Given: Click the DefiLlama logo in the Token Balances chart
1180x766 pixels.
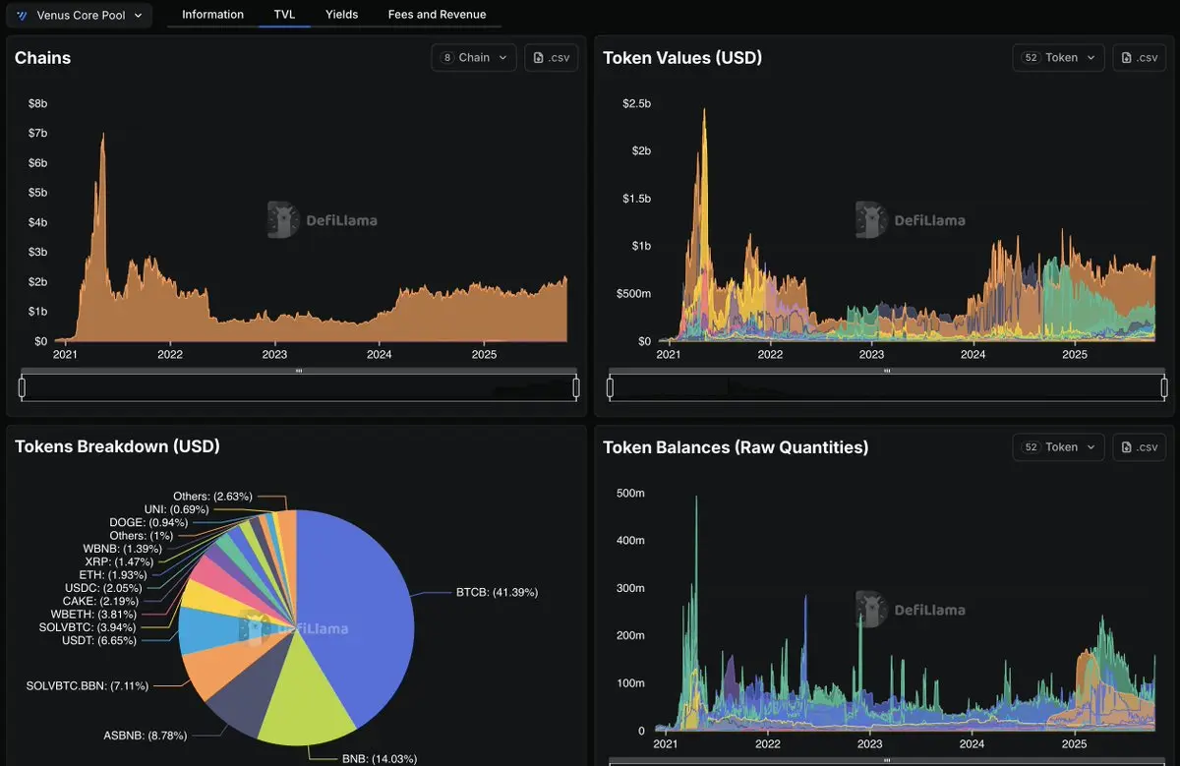Looking at the screenshot, I should click(911, 610).
